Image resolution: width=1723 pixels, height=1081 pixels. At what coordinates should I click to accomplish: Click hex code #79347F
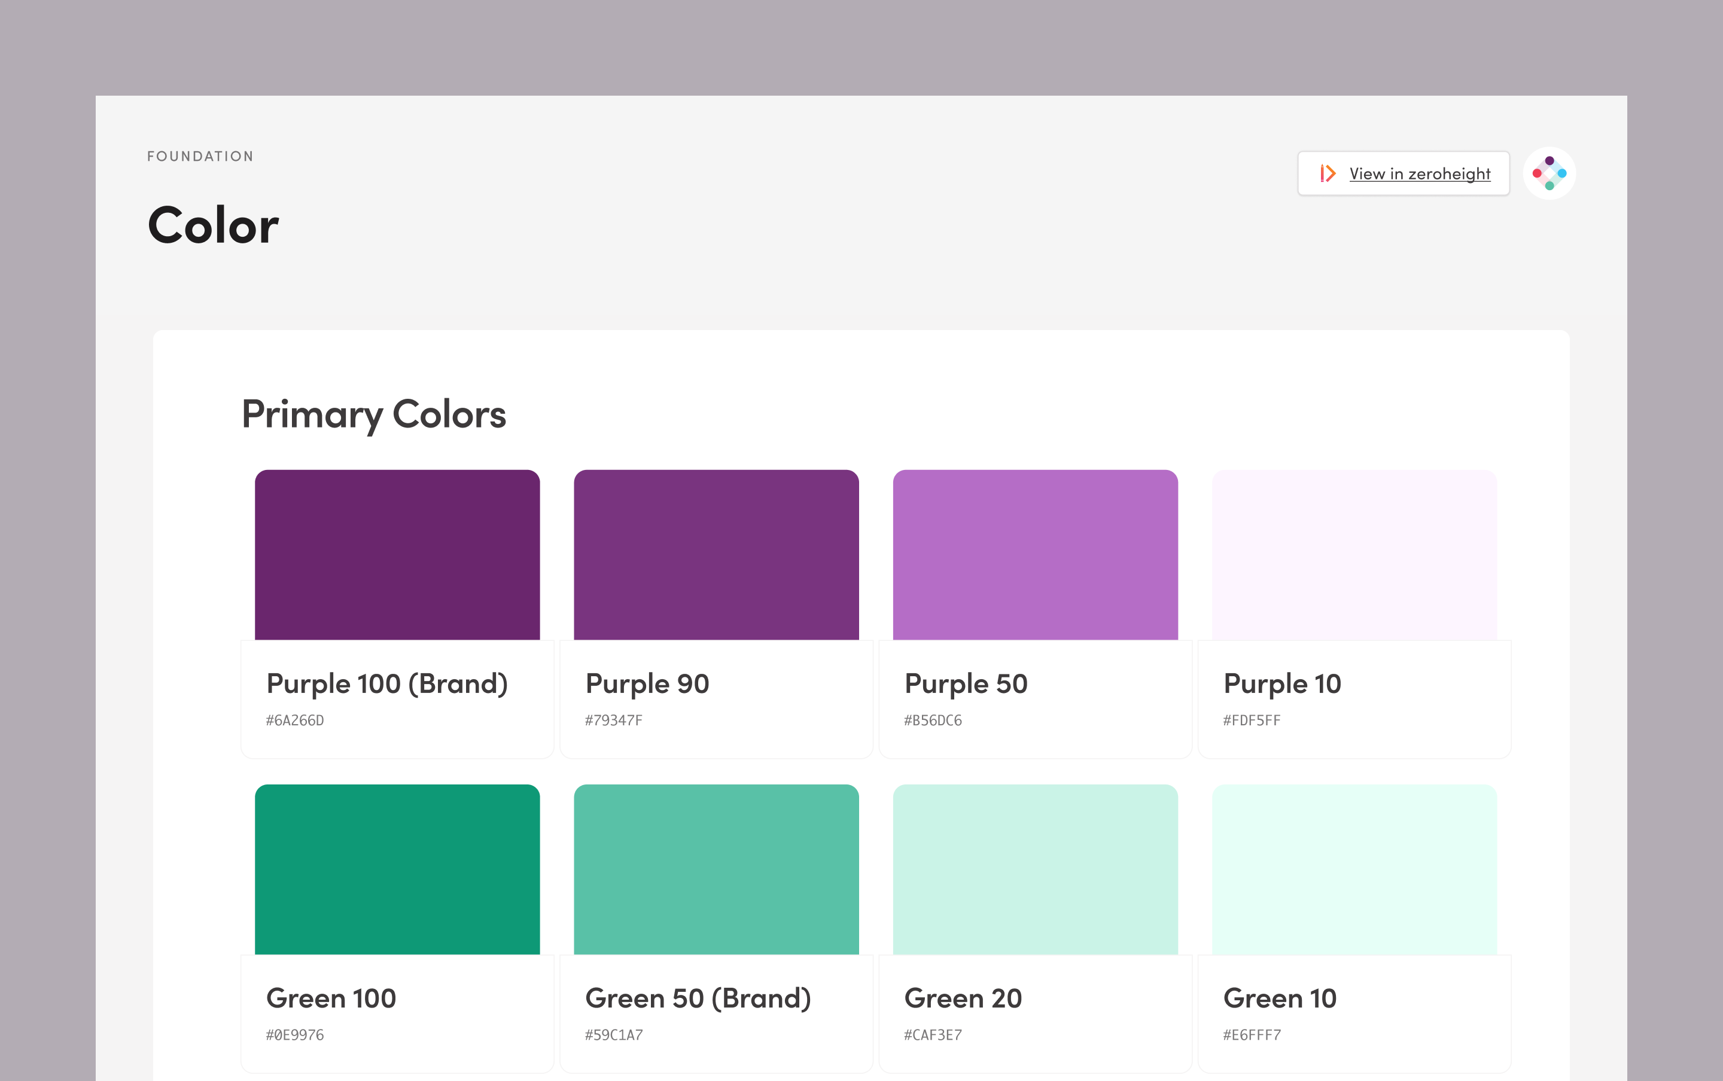tap(614, 720)
